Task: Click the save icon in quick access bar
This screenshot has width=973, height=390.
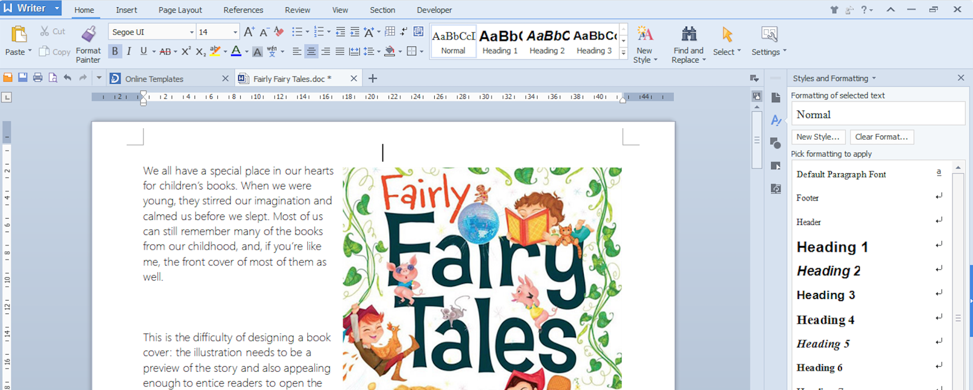Action: pos(23,78)
